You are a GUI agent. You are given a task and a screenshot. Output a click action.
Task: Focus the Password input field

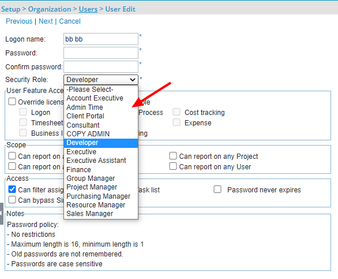(x=101, y=53)
